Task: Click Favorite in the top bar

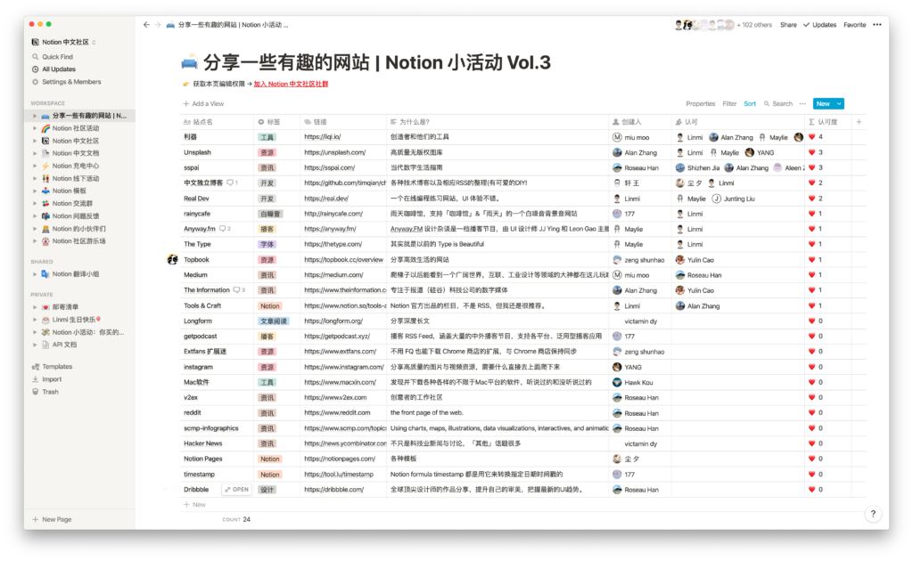Action: (855, 24)
